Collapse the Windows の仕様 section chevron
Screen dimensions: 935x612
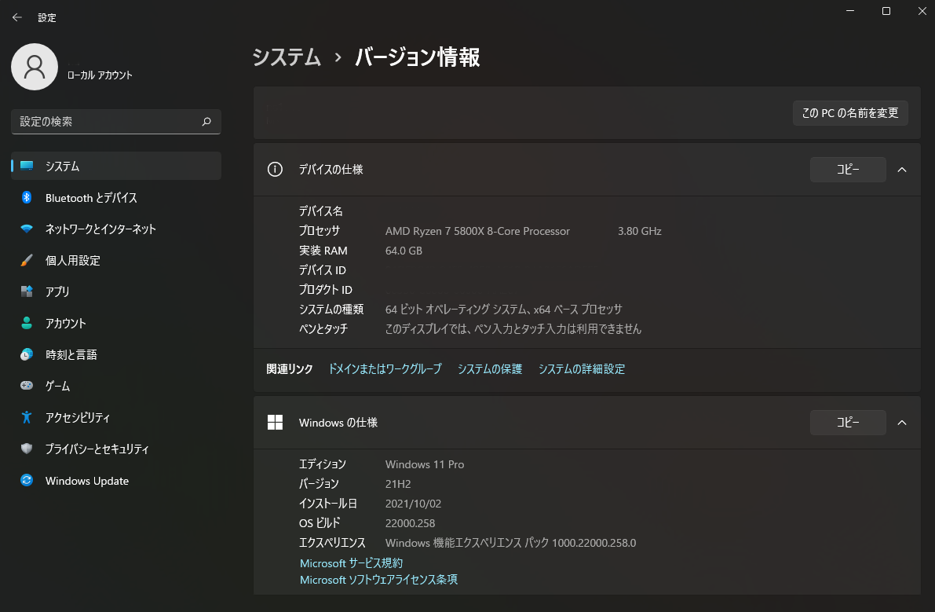(x=902, y=423)
